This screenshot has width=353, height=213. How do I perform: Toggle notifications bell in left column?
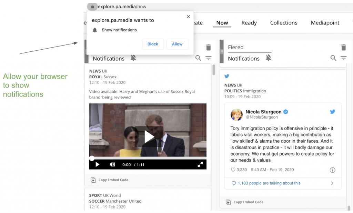click(133, 58)
